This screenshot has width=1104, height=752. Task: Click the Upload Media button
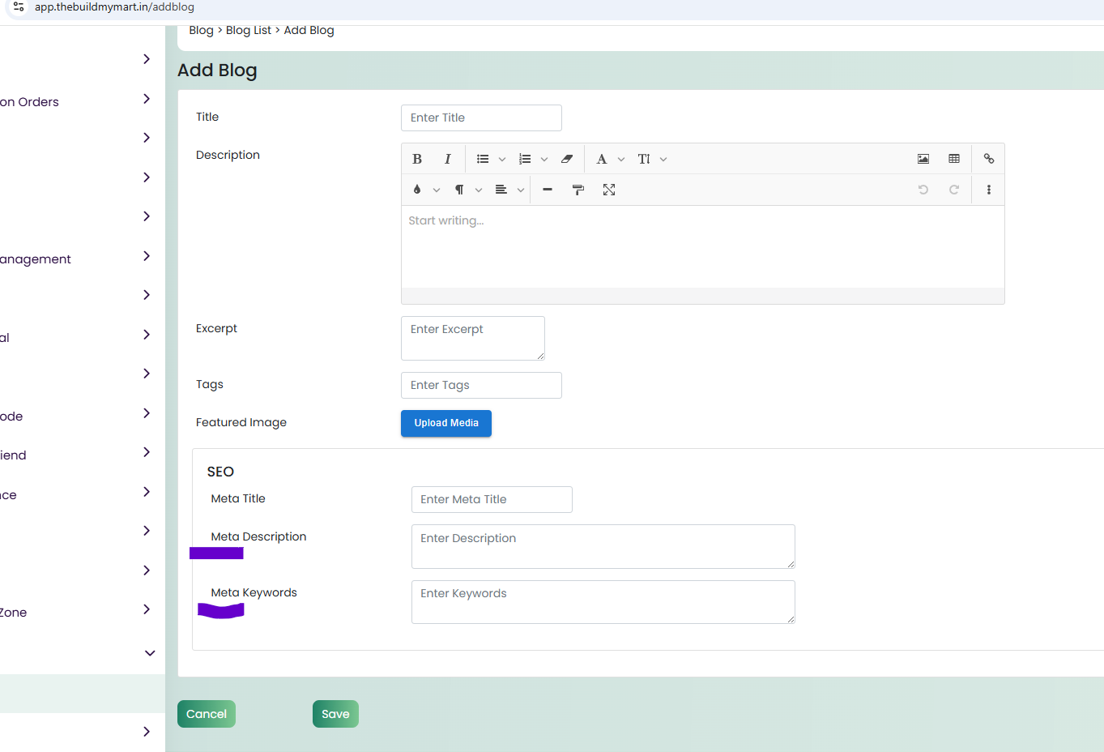[446, 423]
